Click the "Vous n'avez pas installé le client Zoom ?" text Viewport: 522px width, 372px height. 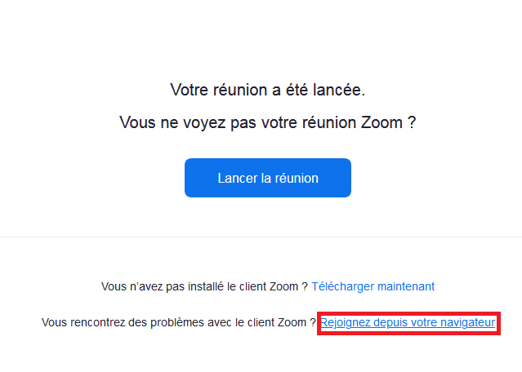coord(204,286)
